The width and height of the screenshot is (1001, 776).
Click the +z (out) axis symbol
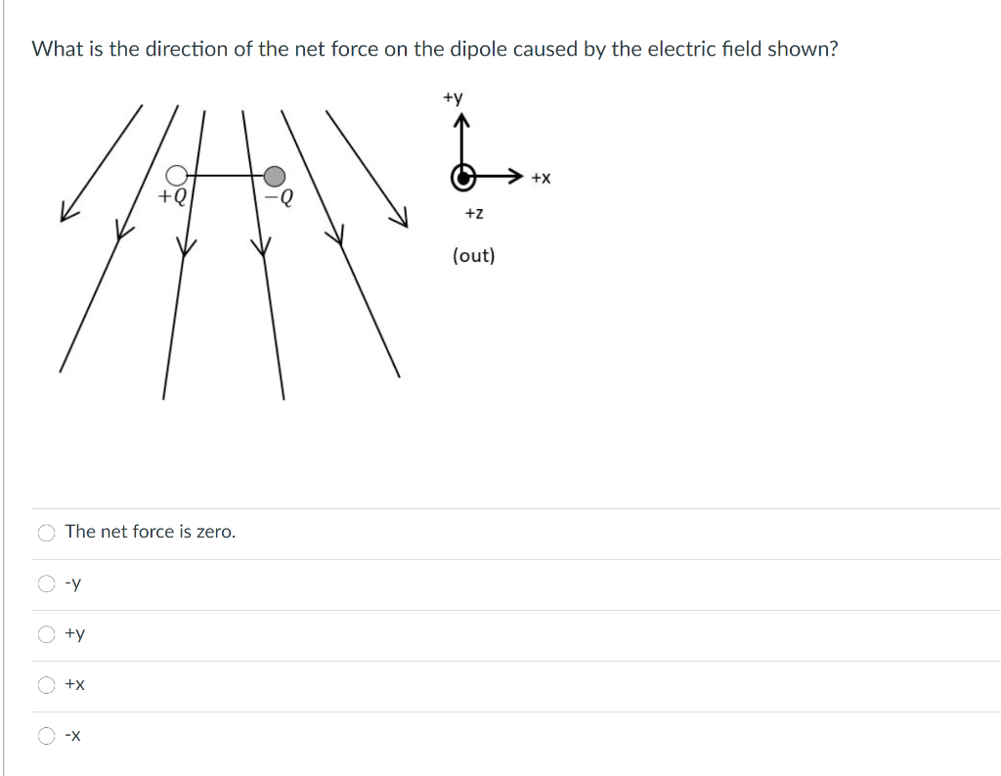click(x=462, y=178)
